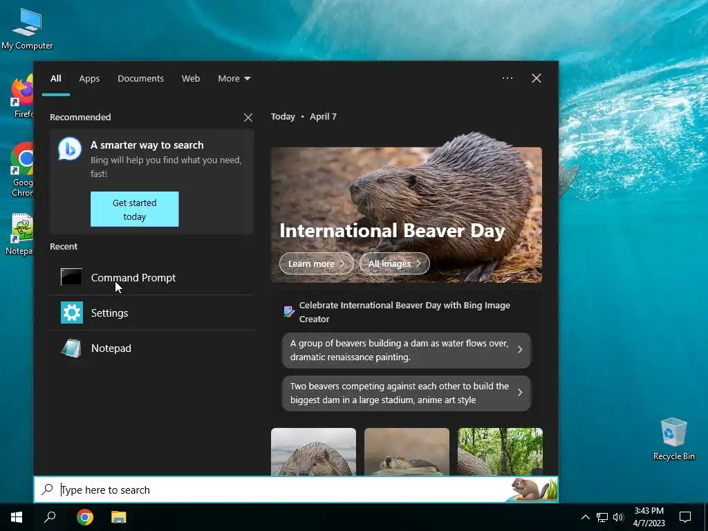Screen dimensions: 708x531
Task: Click the Get started today button
Action: coord(135,209)
